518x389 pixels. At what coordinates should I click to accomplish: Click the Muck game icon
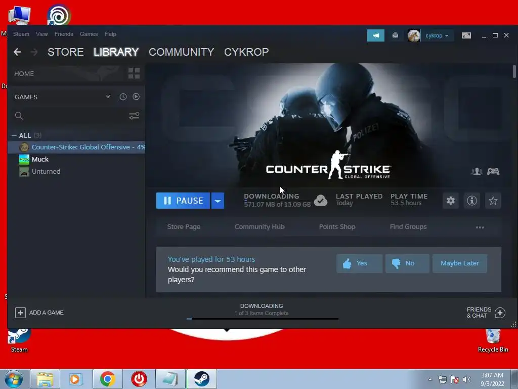pos(24,160)
